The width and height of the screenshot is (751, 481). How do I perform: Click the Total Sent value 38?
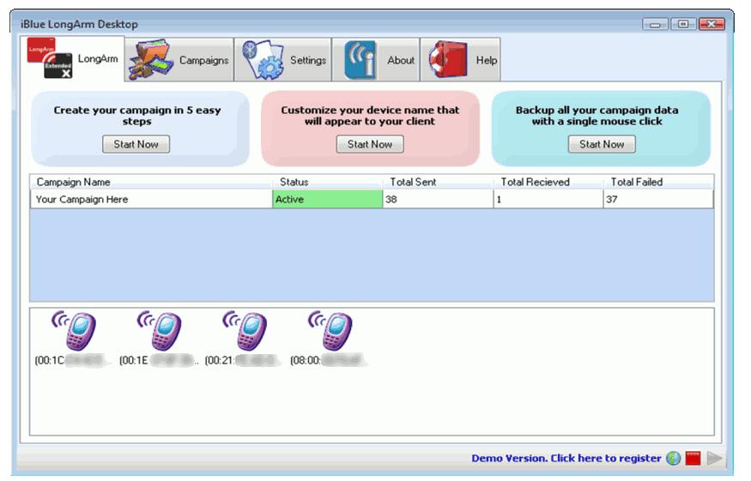pyautogui.click(x=438, y=199)
